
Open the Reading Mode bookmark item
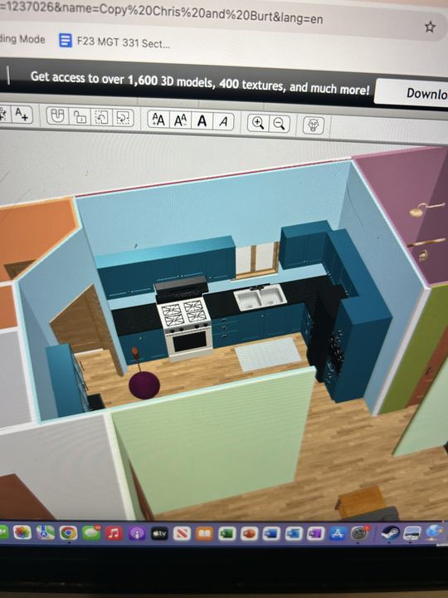click(x=22, y=39)
